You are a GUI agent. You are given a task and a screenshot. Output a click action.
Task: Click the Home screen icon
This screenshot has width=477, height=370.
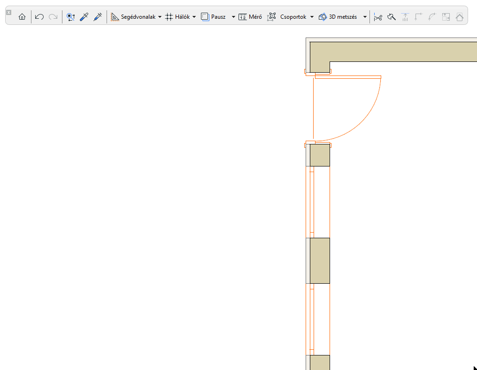point(22,16)
